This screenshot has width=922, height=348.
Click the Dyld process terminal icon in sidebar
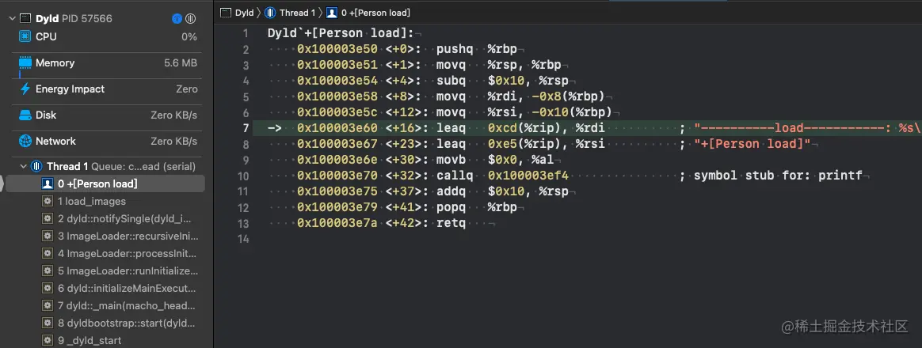click(x=25, y=19)
